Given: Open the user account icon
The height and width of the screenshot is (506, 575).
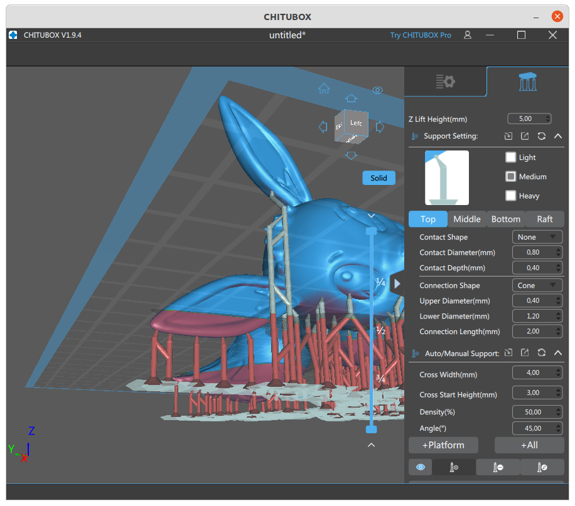Looking at the screenshot, I should [467, 35].
